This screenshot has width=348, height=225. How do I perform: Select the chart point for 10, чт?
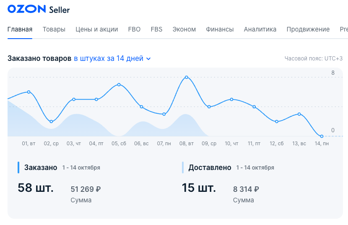pyautogui.click(x=232, y=99)
